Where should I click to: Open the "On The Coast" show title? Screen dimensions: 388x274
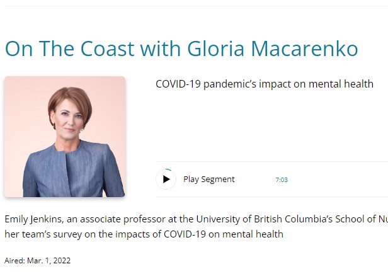pyautogui.click(x=181, y=49)
